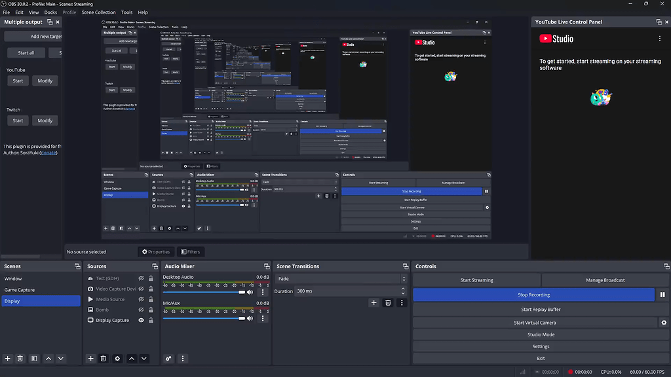The height and width of the screenshot is (377, 671).
Task: Click Start all in Multiple output
Action: 26,53
